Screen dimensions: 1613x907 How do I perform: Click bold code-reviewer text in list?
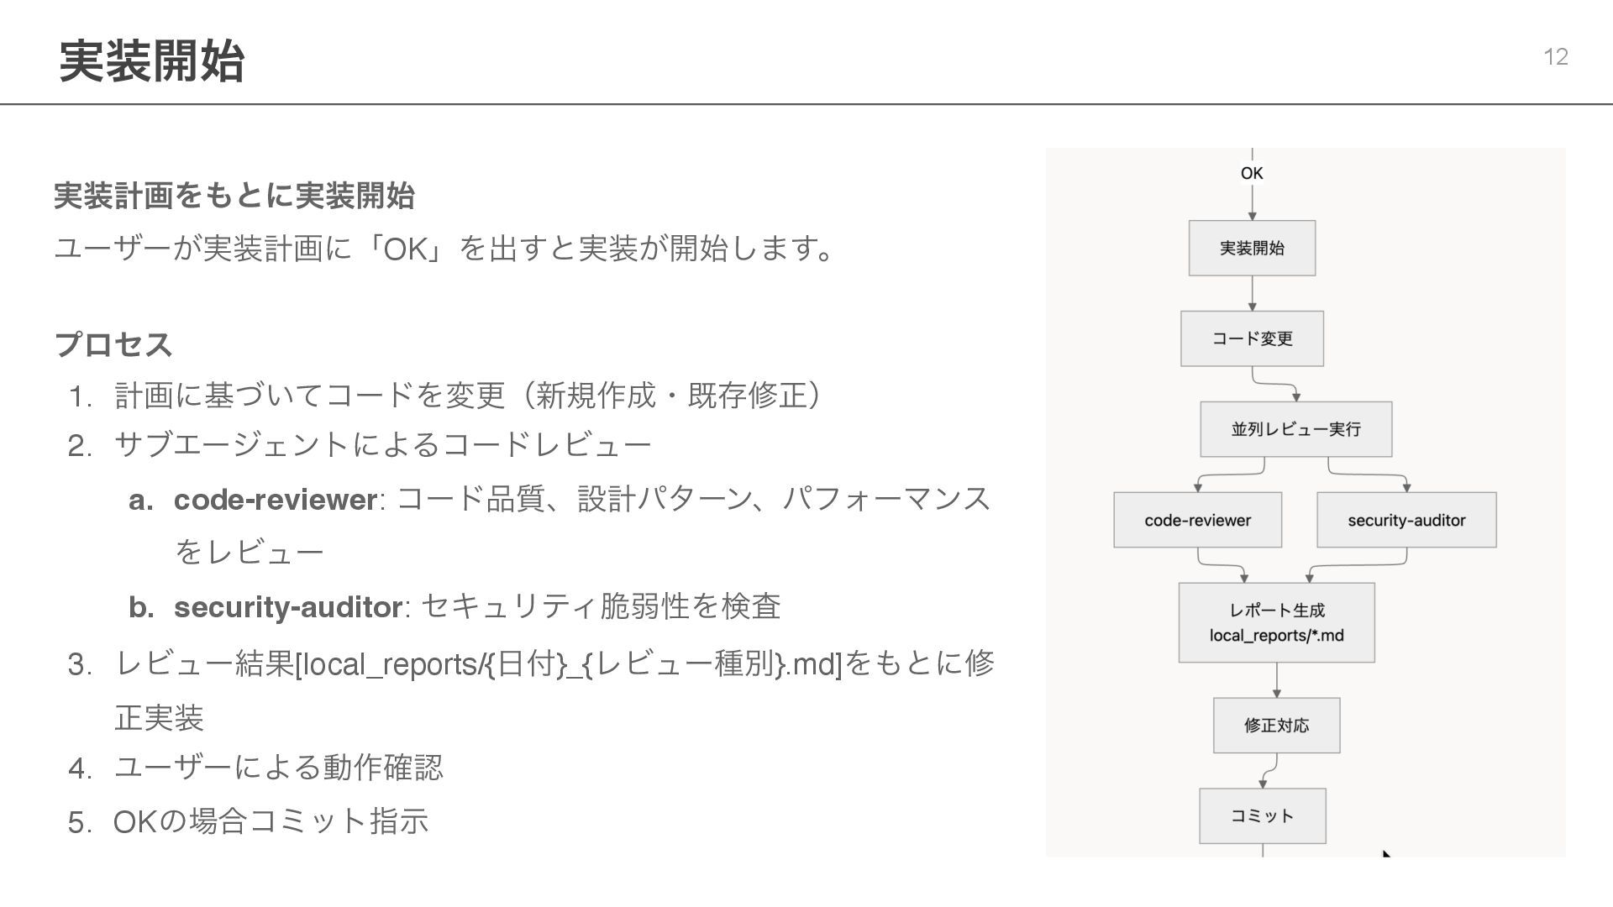click(276, 500)
